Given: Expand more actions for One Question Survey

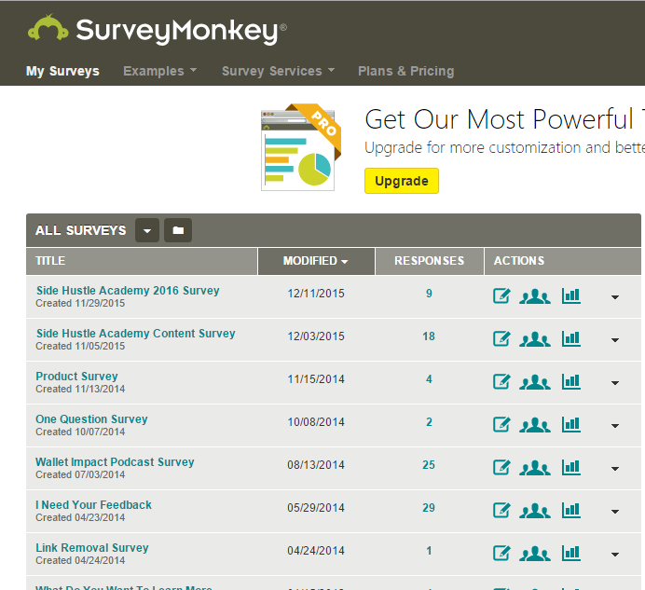Looking at the screenshot, I should [x=615, y=426].
